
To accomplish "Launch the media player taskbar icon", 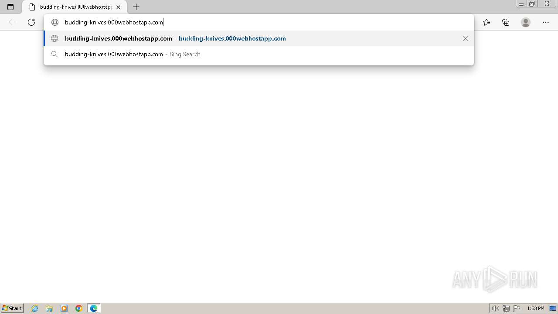I will pyautogui.click(x=64, y=308).
